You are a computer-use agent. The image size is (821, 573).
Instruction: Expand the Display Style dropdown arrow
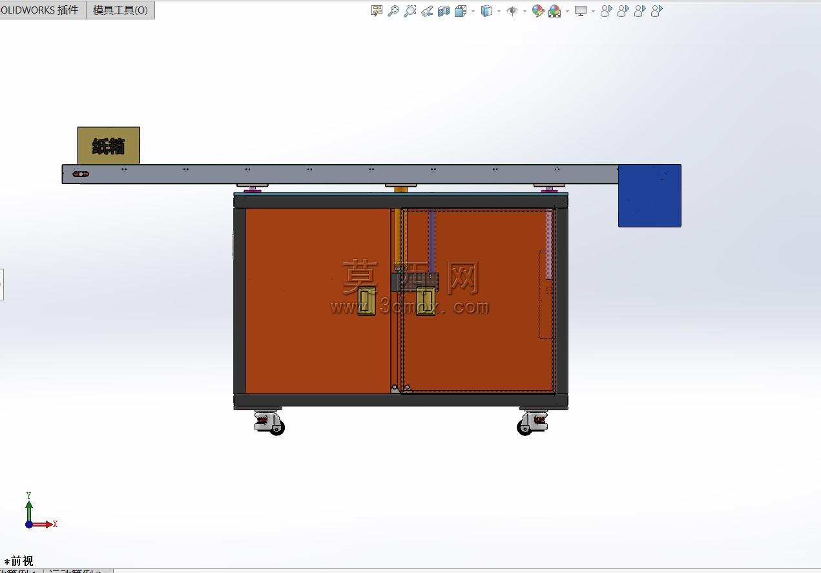click(x=499, y=11)
